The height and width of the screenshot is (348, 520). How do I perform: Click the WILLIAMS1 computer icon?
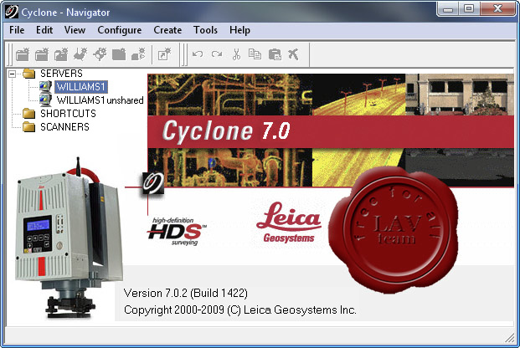45,86
